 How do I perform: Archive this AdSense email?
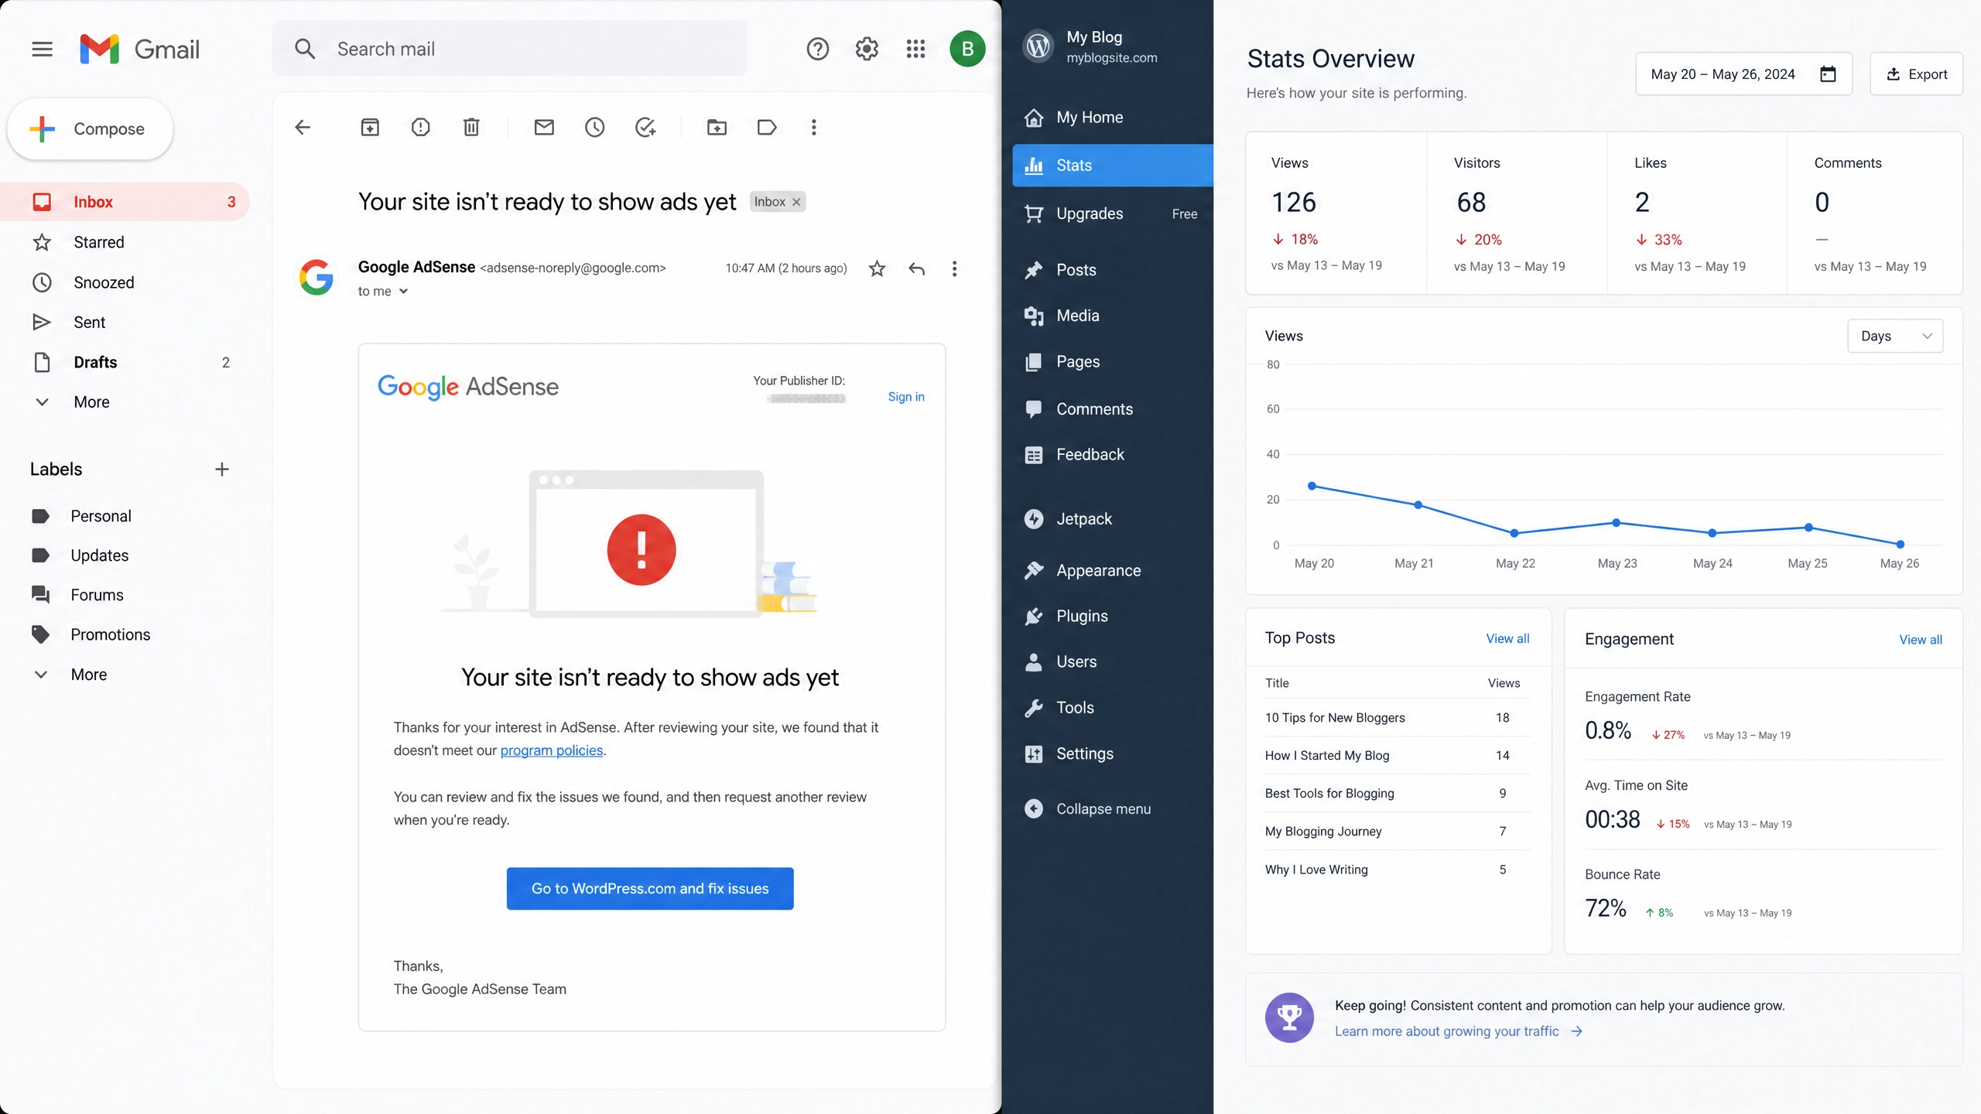pyautogui.click(x=370, y=127)
